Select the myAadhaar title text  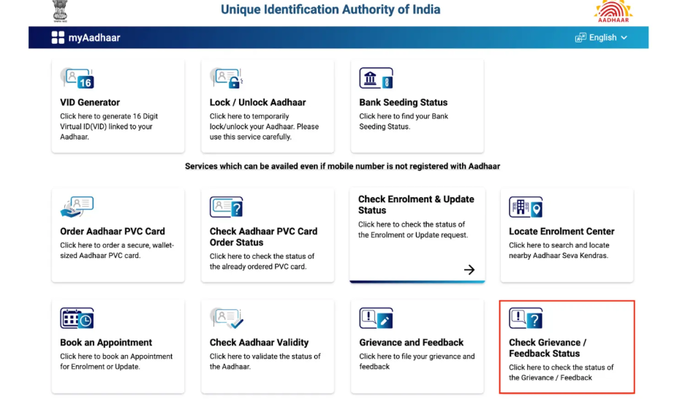tap(94, 38)
